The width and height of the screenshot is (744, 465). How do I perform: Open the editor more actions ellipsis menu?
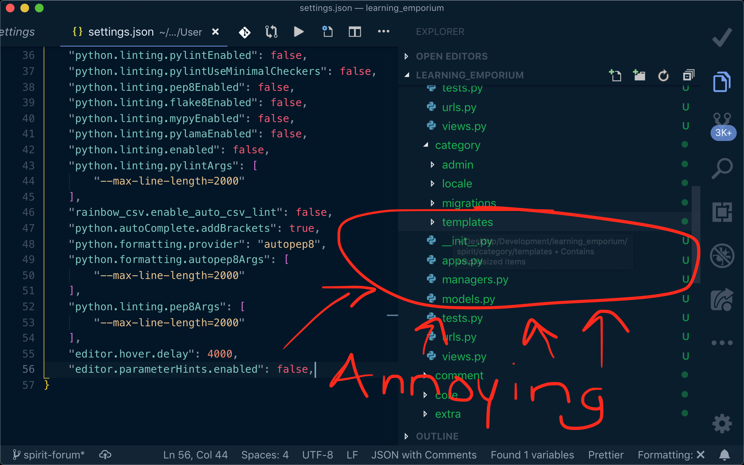coord(384,32)
